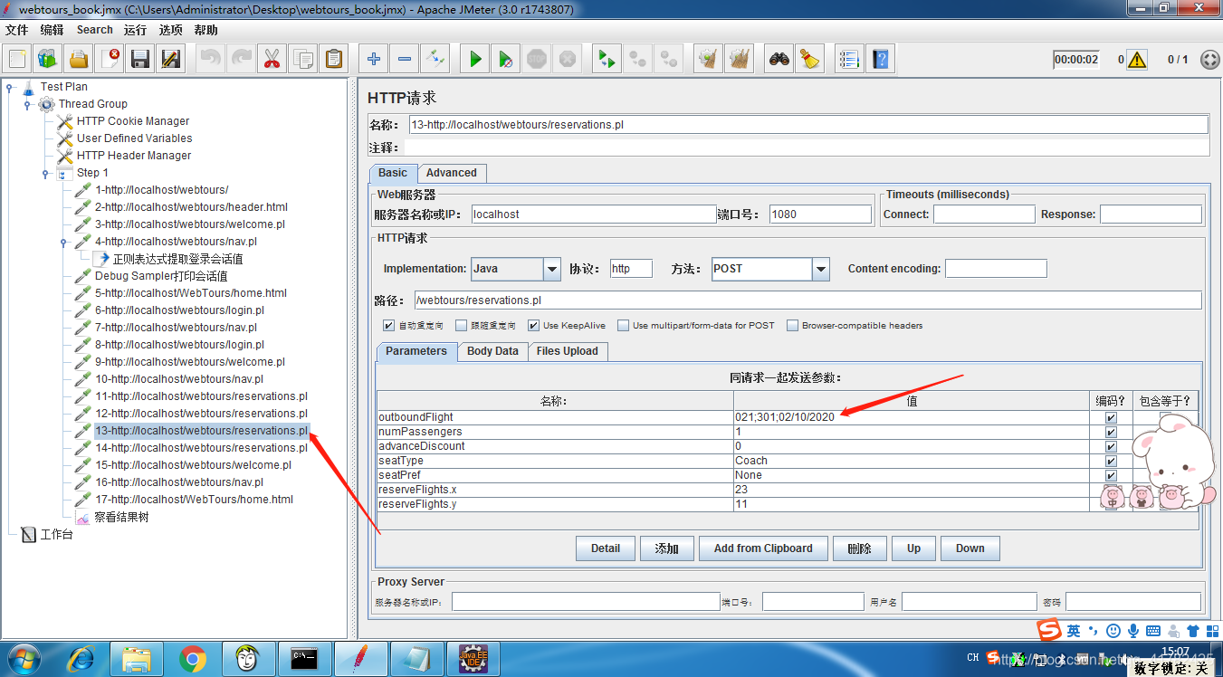
Task: Create a new test plan via toolbar
Action: tap(17, 60)
